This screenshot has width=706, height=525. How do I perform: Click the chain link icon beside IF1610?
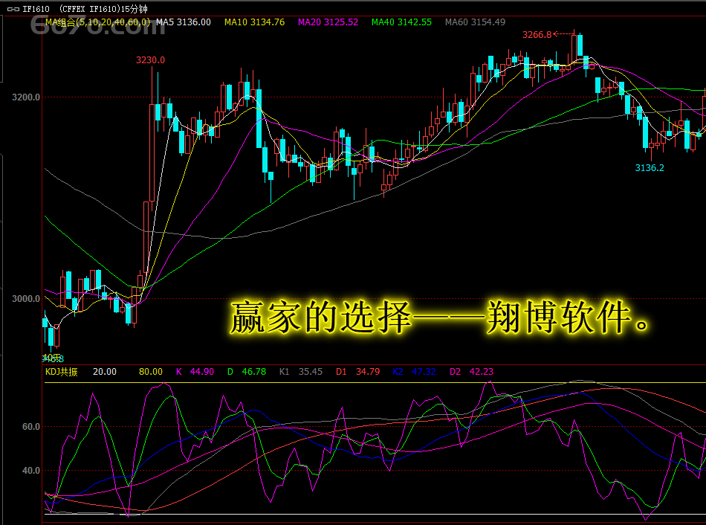click(x=13, y=9)
